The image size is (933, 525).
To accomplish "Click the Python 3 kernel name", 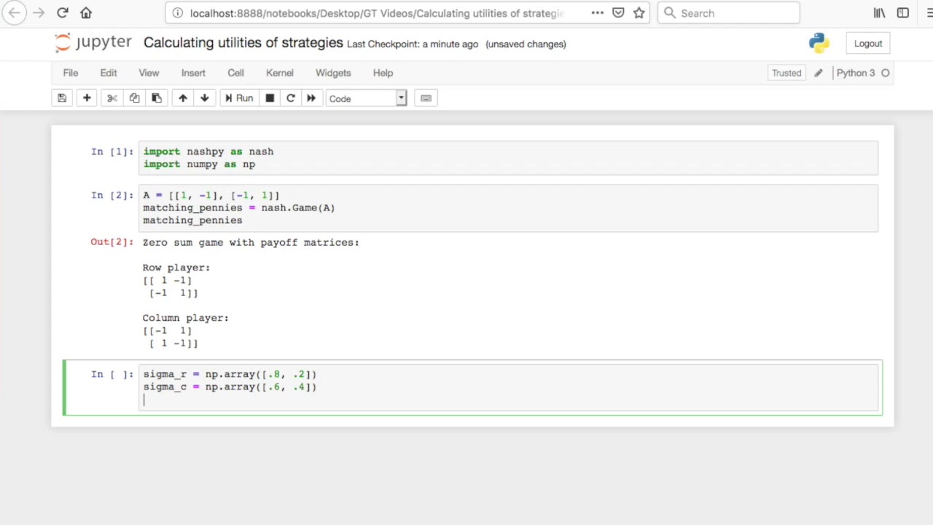I will [x=856, y=73].
